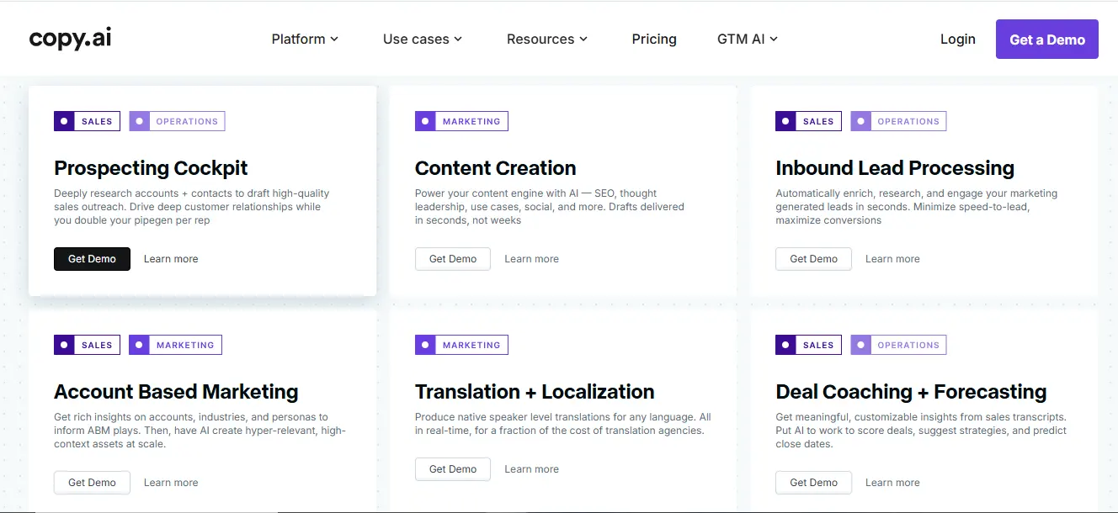
Task: Click Get Demo on Prospecting Cockpit card
Action: point(92,258)
